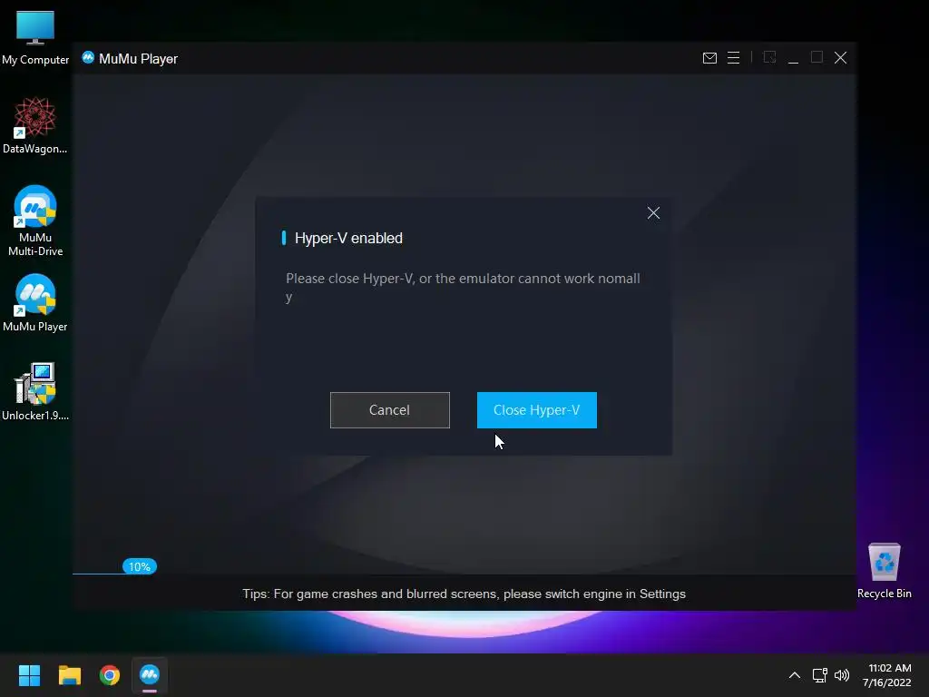
Task: Click the MuMu Player taskbar icon
Action: tap(150, 675)
